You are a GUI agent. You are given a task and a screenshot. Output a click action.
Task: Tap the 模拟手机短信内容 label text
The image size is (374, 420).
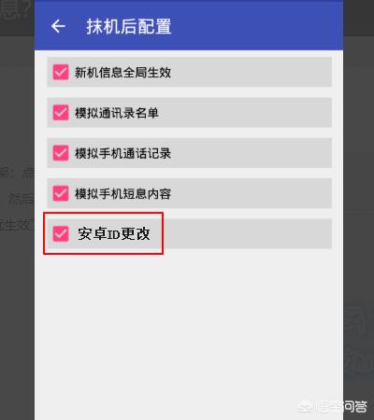(x=122, y=194)
